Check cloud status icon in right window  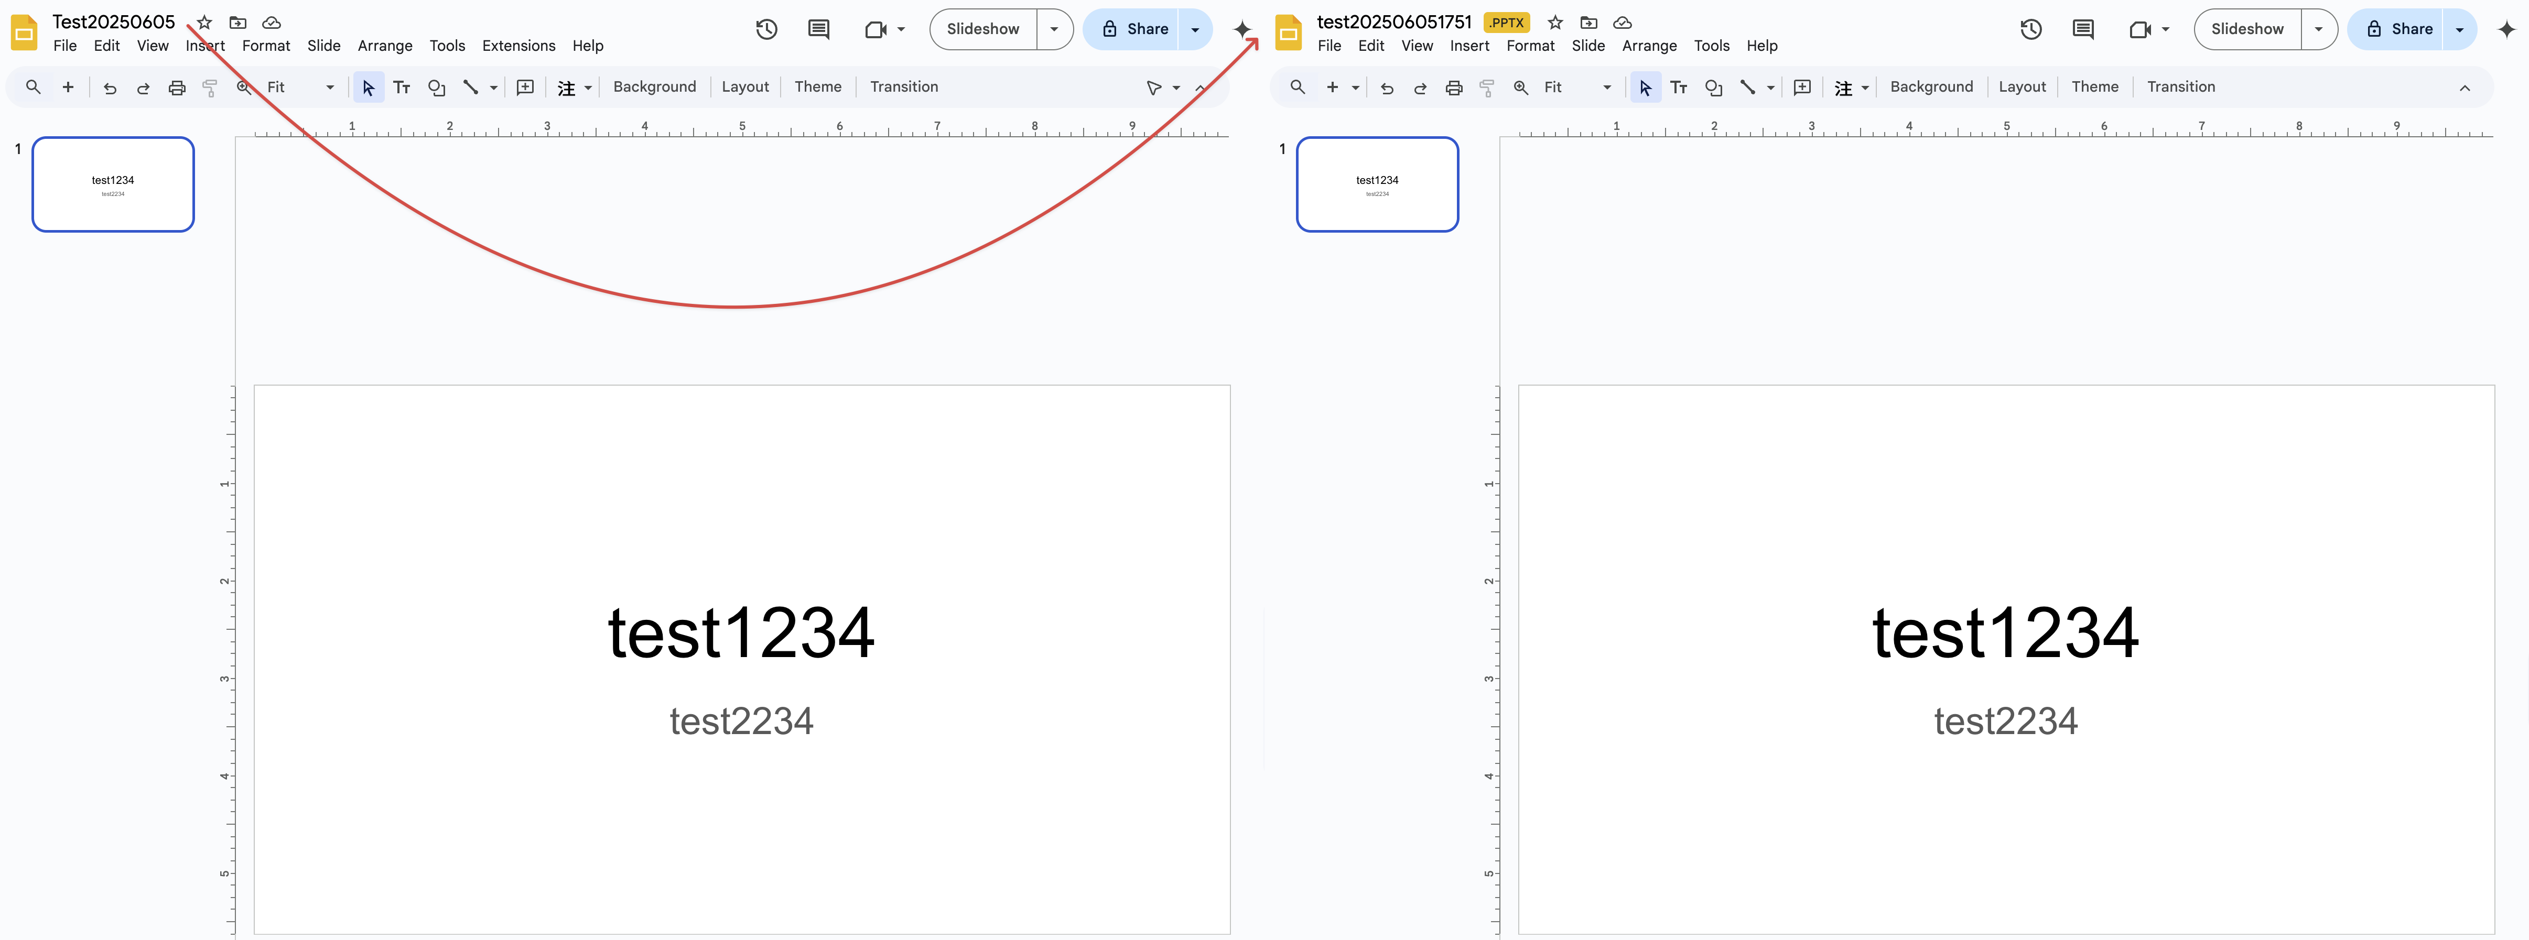1623,21
